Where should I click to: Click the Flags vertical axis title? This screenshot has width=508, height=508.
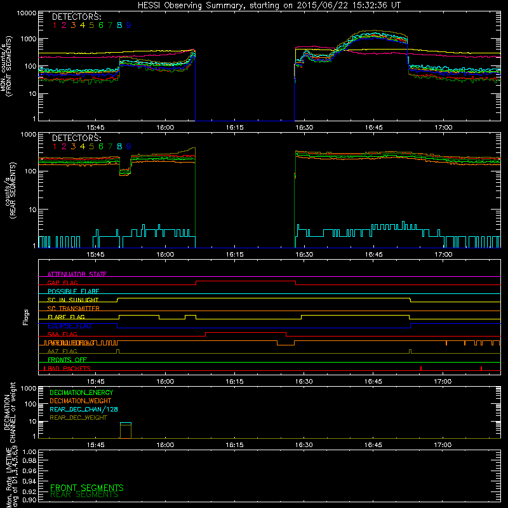click(x=26, y=317)
